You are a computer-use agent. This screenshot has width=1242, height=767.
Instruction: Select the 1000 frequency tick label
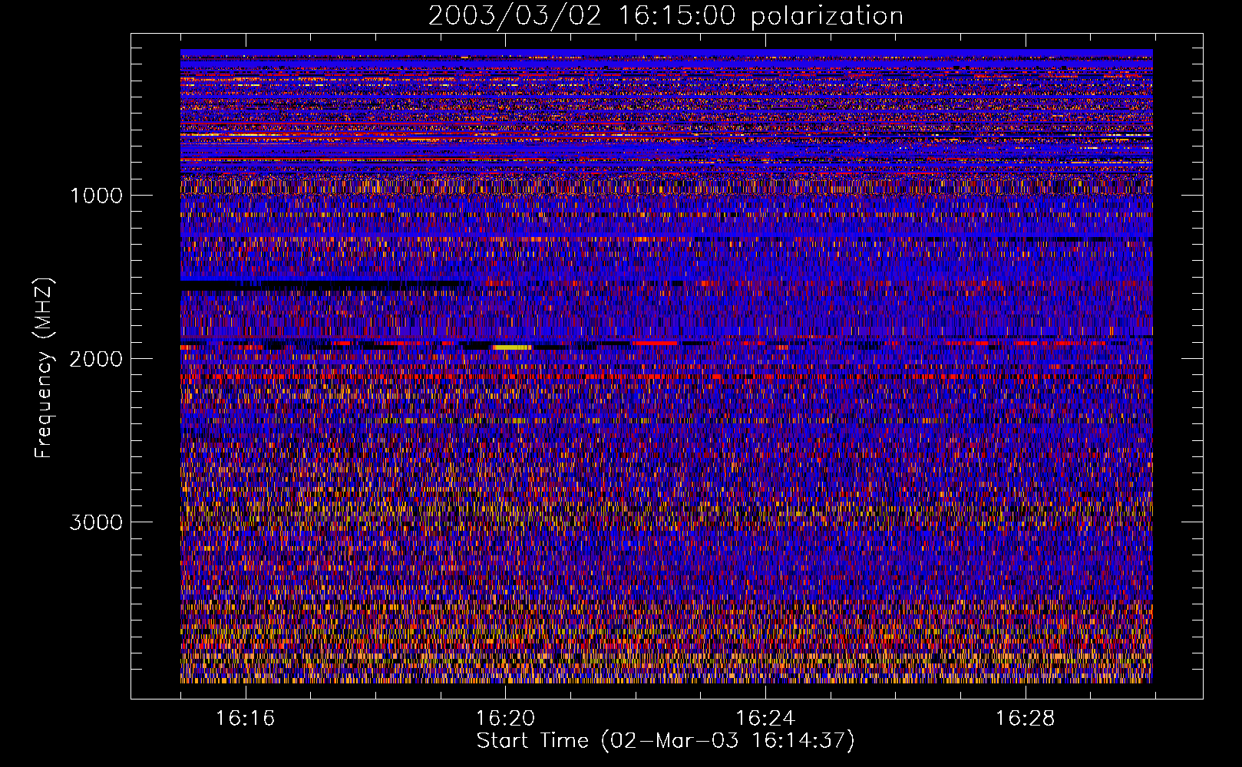[96, 196]
